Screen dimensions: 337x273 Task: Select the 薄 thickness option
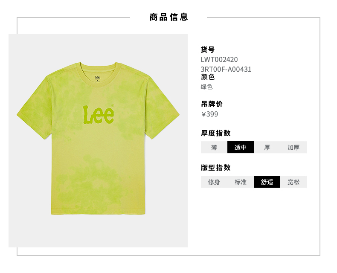click(214, 147)
